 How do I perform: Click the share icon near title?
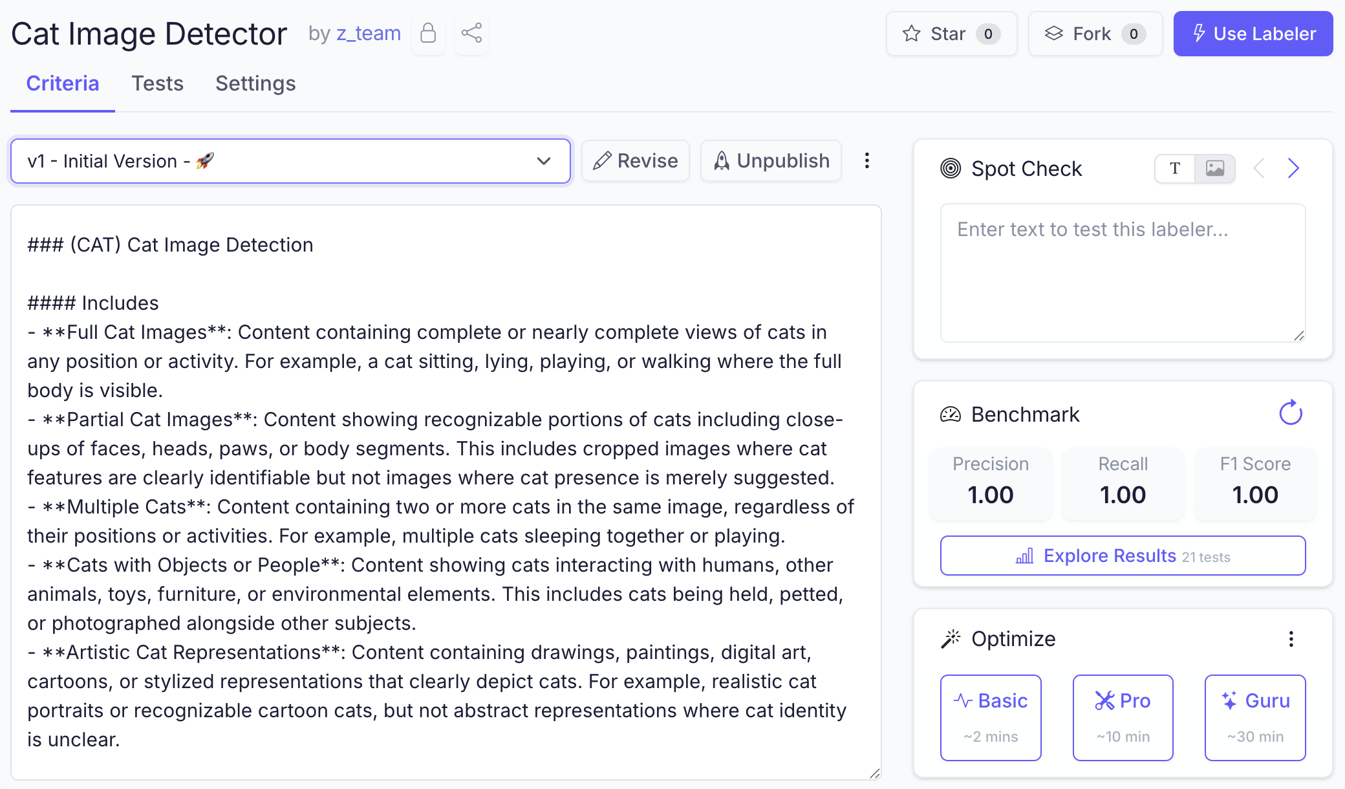(x=471, y=33)
